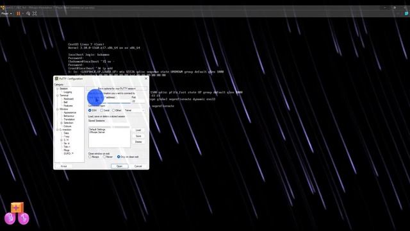The image size is (410, 231).
Task: Click the Delete session button
Action: click(x=138, y=142)
